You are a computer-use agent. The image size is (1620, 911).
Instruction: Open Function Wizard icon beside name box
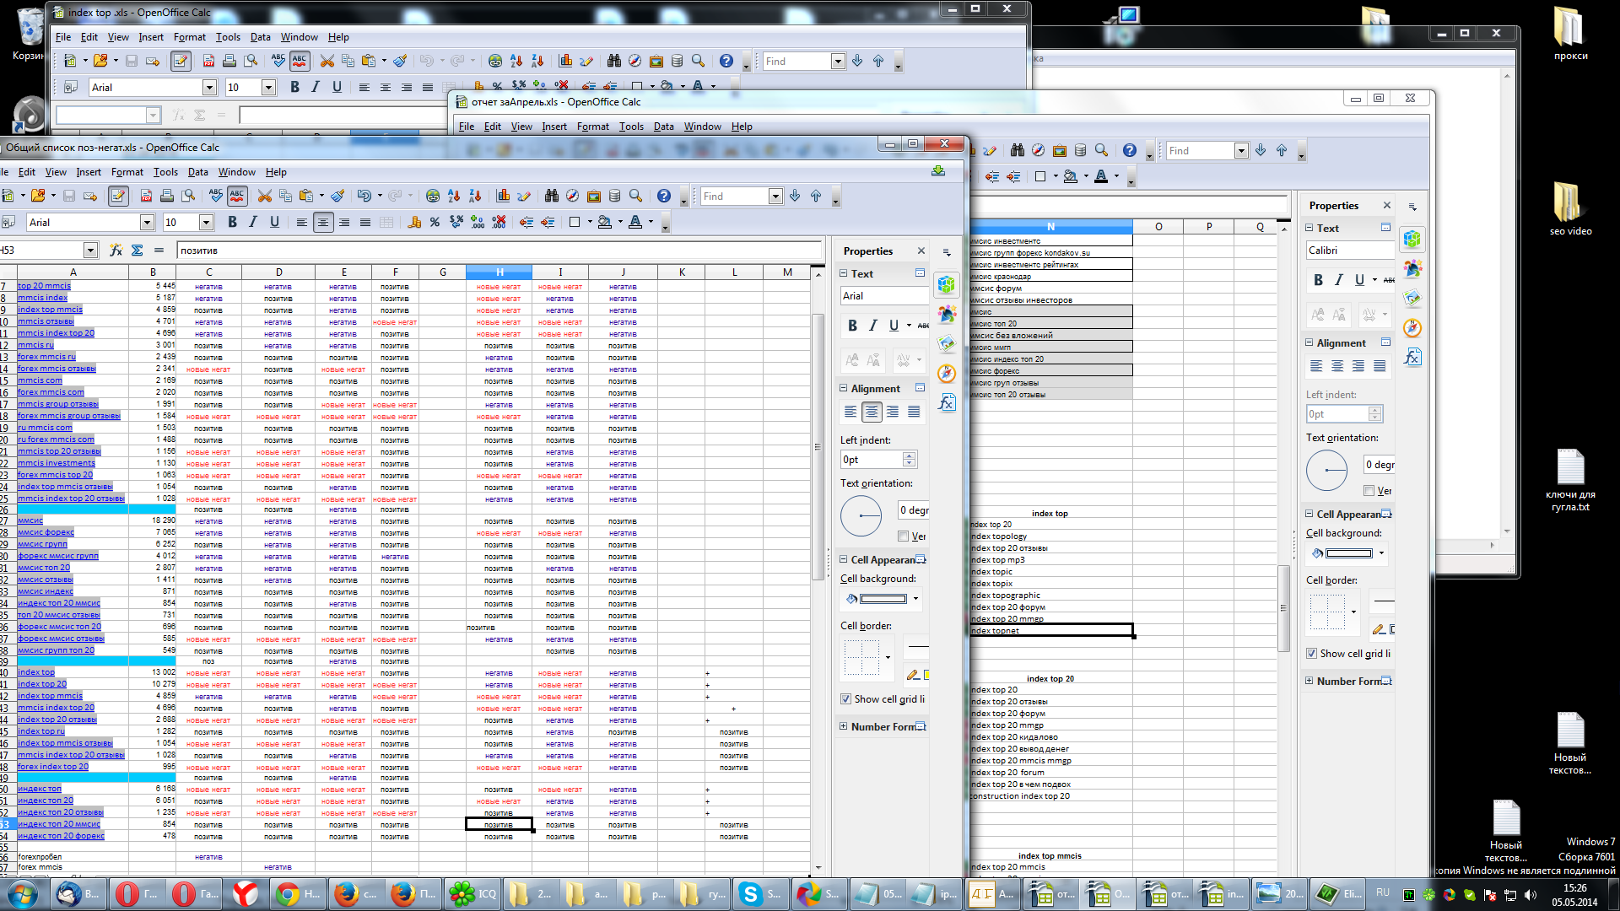116,250
